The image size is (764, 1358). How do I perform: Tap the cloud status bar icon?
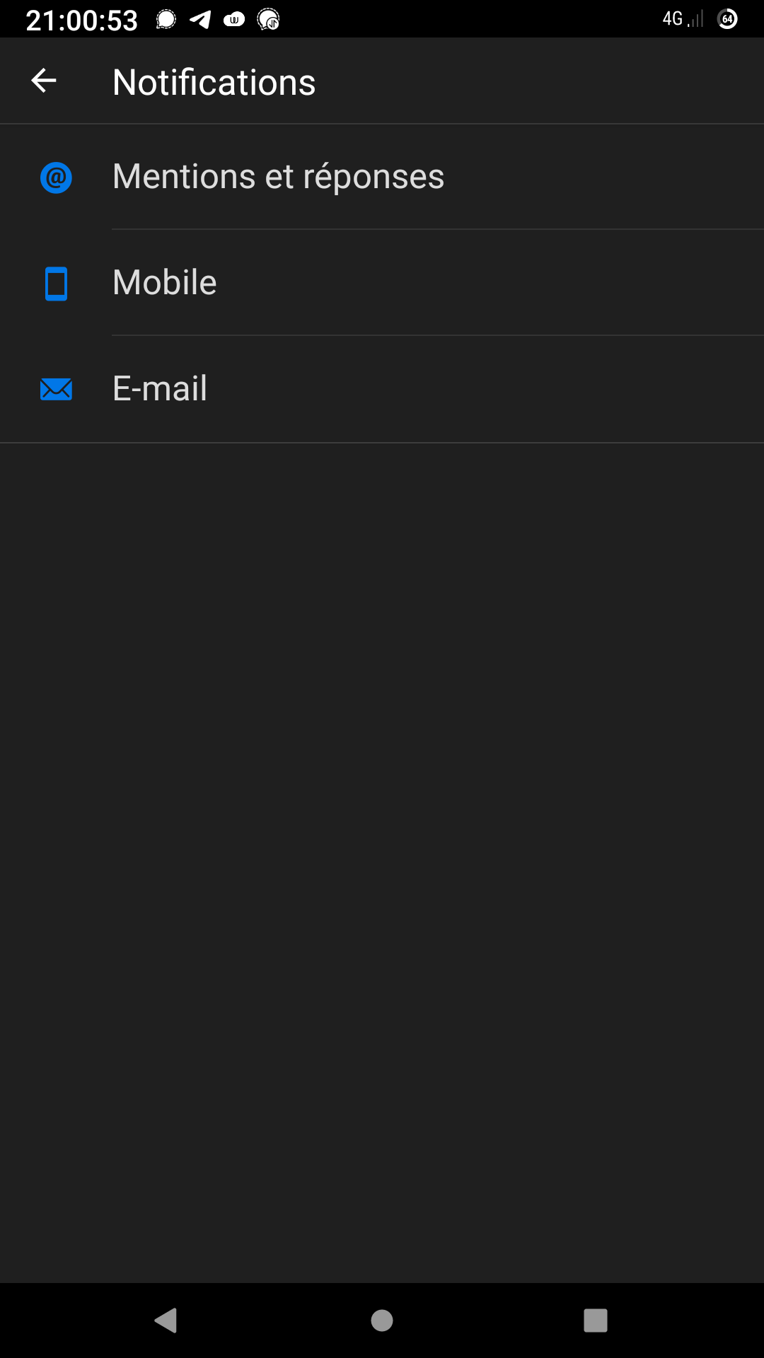pyautogui.click(x=234, y=19)
